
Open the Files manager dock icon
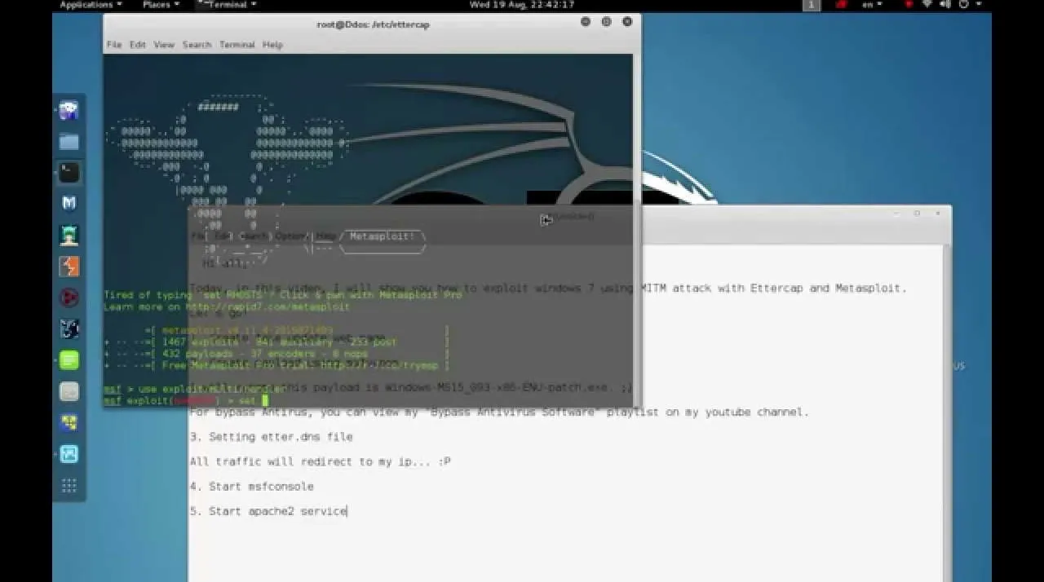coord(69,142)
